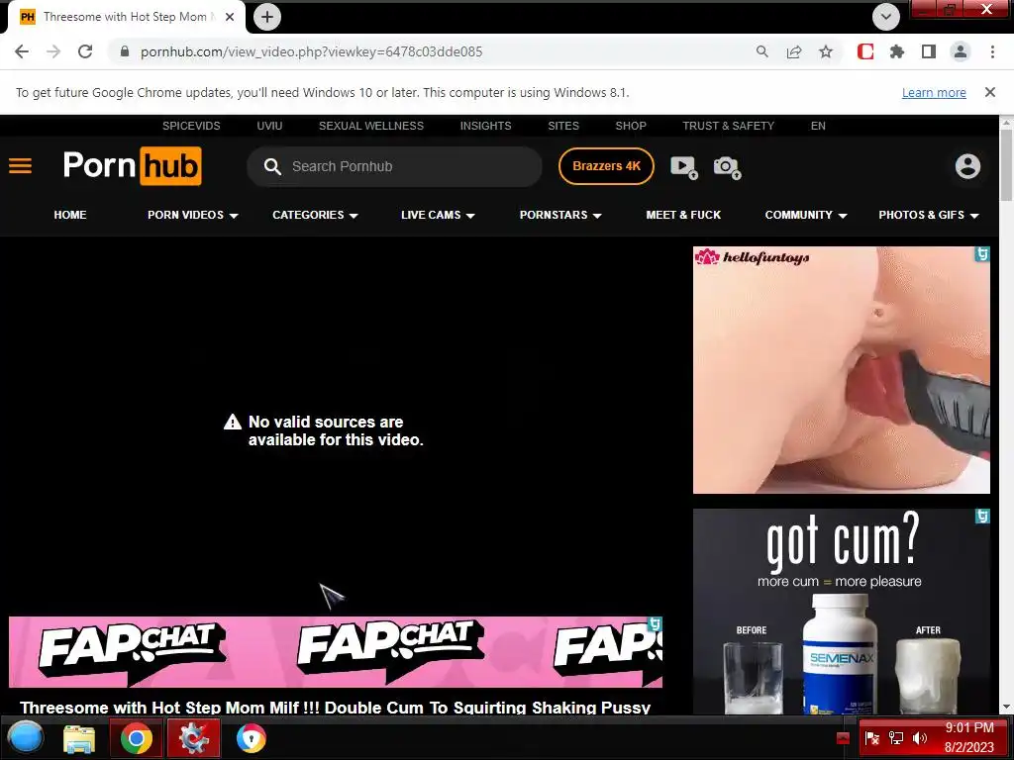Open the SPICEVIDS top link

[x=191, y=126]
